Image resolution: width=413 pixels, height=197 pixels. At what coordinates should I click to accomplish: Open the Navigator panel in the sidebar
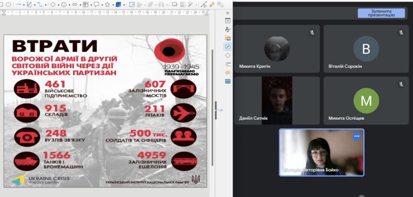click(x=228, y=47)
